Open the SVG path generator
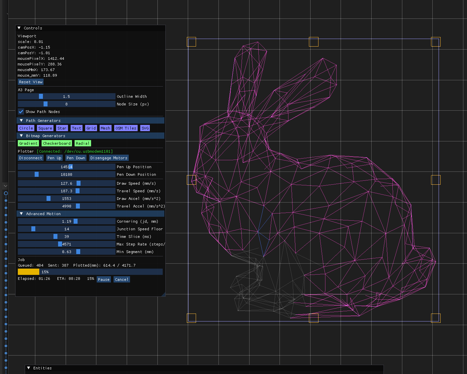This screenshot has width=467, height=374. click(145, 128)
